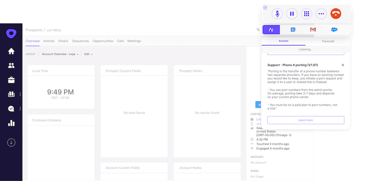
Task: Open the Gmail integration icon
Action: tap(313, 30)
